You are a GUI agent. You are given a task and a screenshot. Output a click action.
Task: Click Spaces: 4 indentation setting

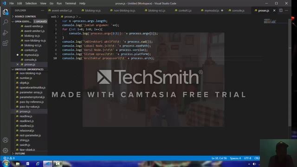[235, 158]
